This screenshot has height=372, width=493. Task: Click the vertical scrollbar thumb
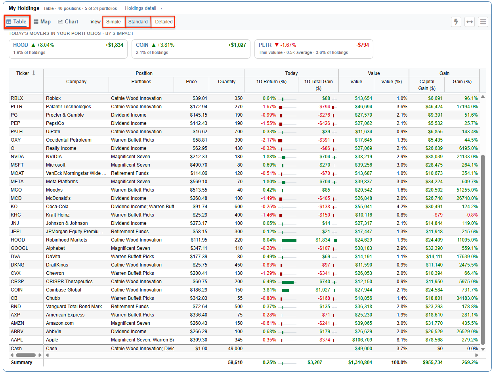coord(483,250)
